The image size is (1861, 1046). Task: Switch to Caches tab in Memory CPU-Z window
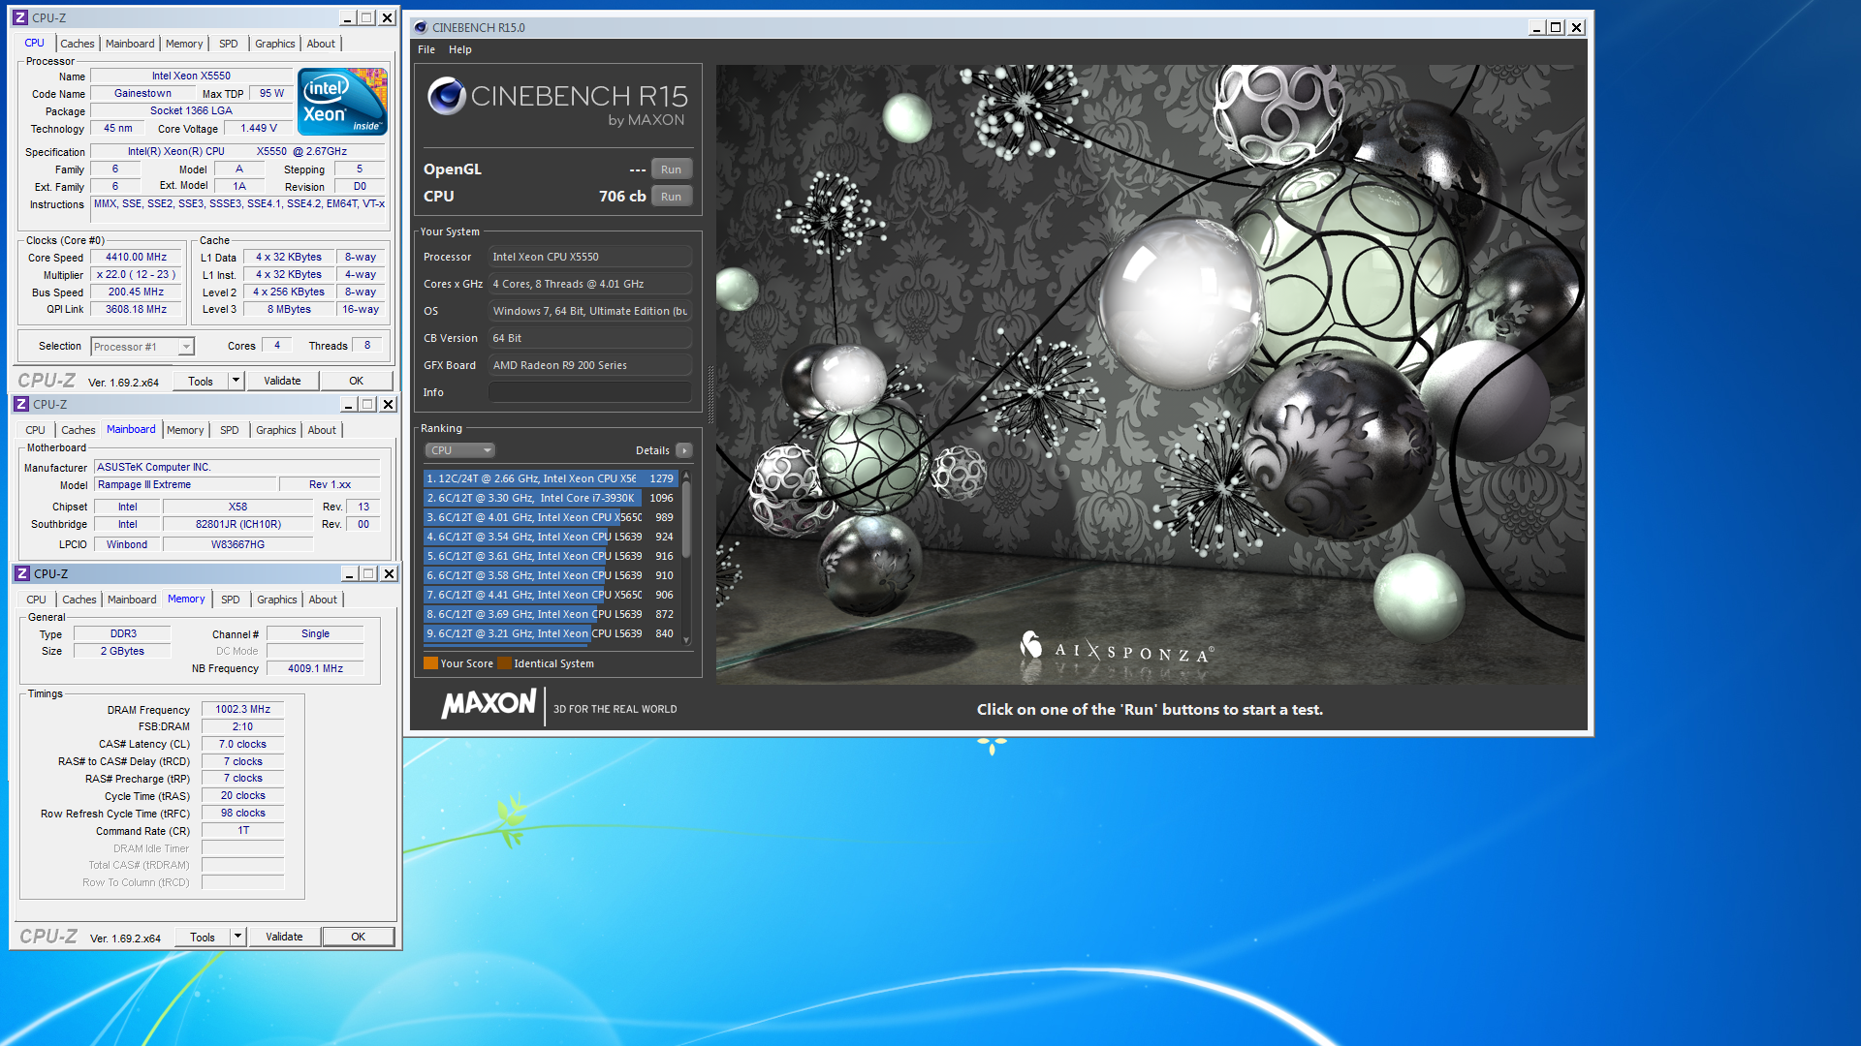[x=79, y=600]
